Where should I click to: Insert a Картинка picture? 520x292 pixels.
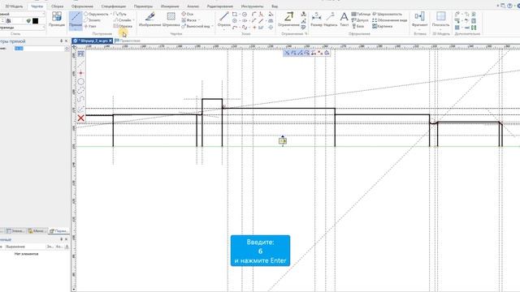point(383,26)
